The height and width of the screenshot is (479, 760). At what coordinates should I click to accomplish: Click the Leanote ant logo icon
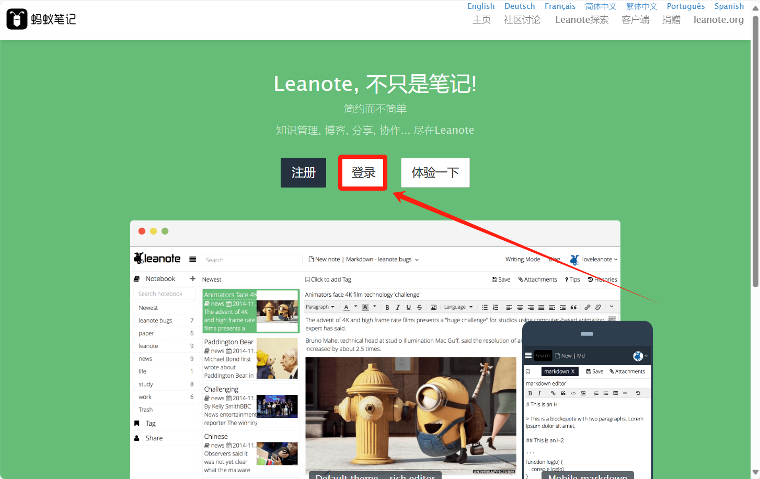[17, 19]
